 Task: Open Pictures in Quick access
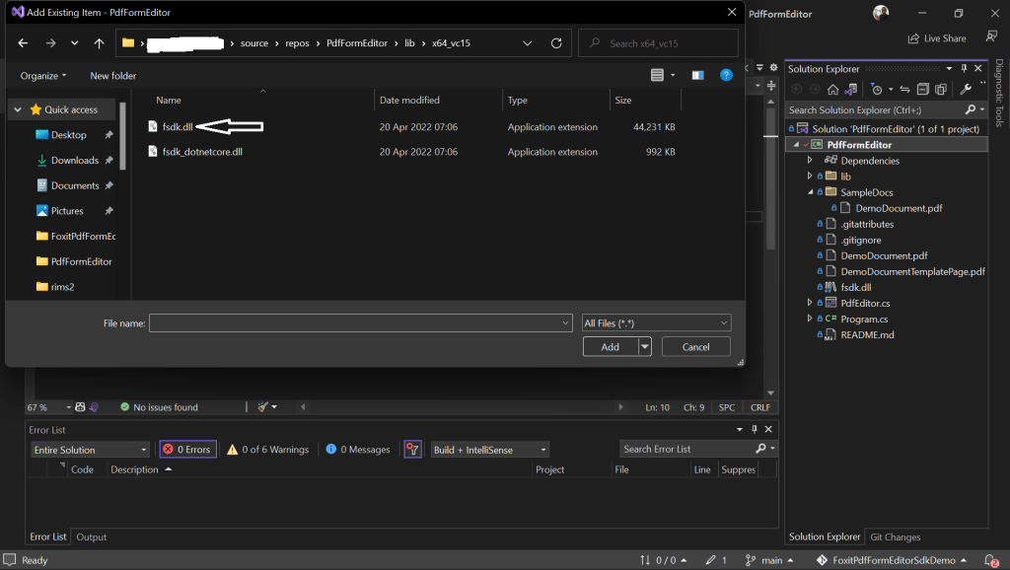click(x=67, y=211)
